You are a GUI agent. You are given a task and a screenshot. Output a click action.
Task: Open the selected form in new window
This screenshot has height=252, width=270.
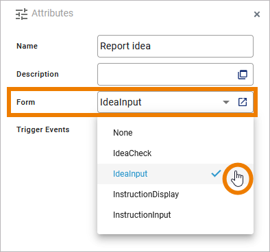(x=243, y=102)
